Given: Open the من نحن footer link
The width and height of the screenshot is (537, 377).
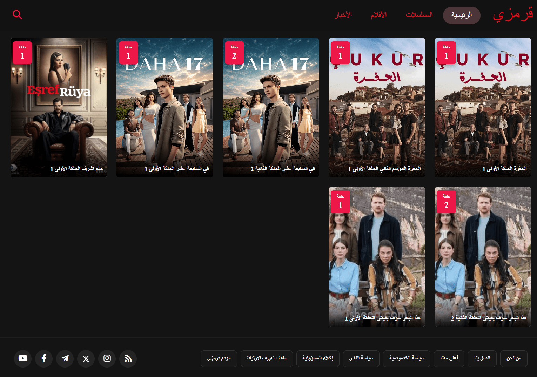Looking at the screenshot, I should [x=514, y=358].
